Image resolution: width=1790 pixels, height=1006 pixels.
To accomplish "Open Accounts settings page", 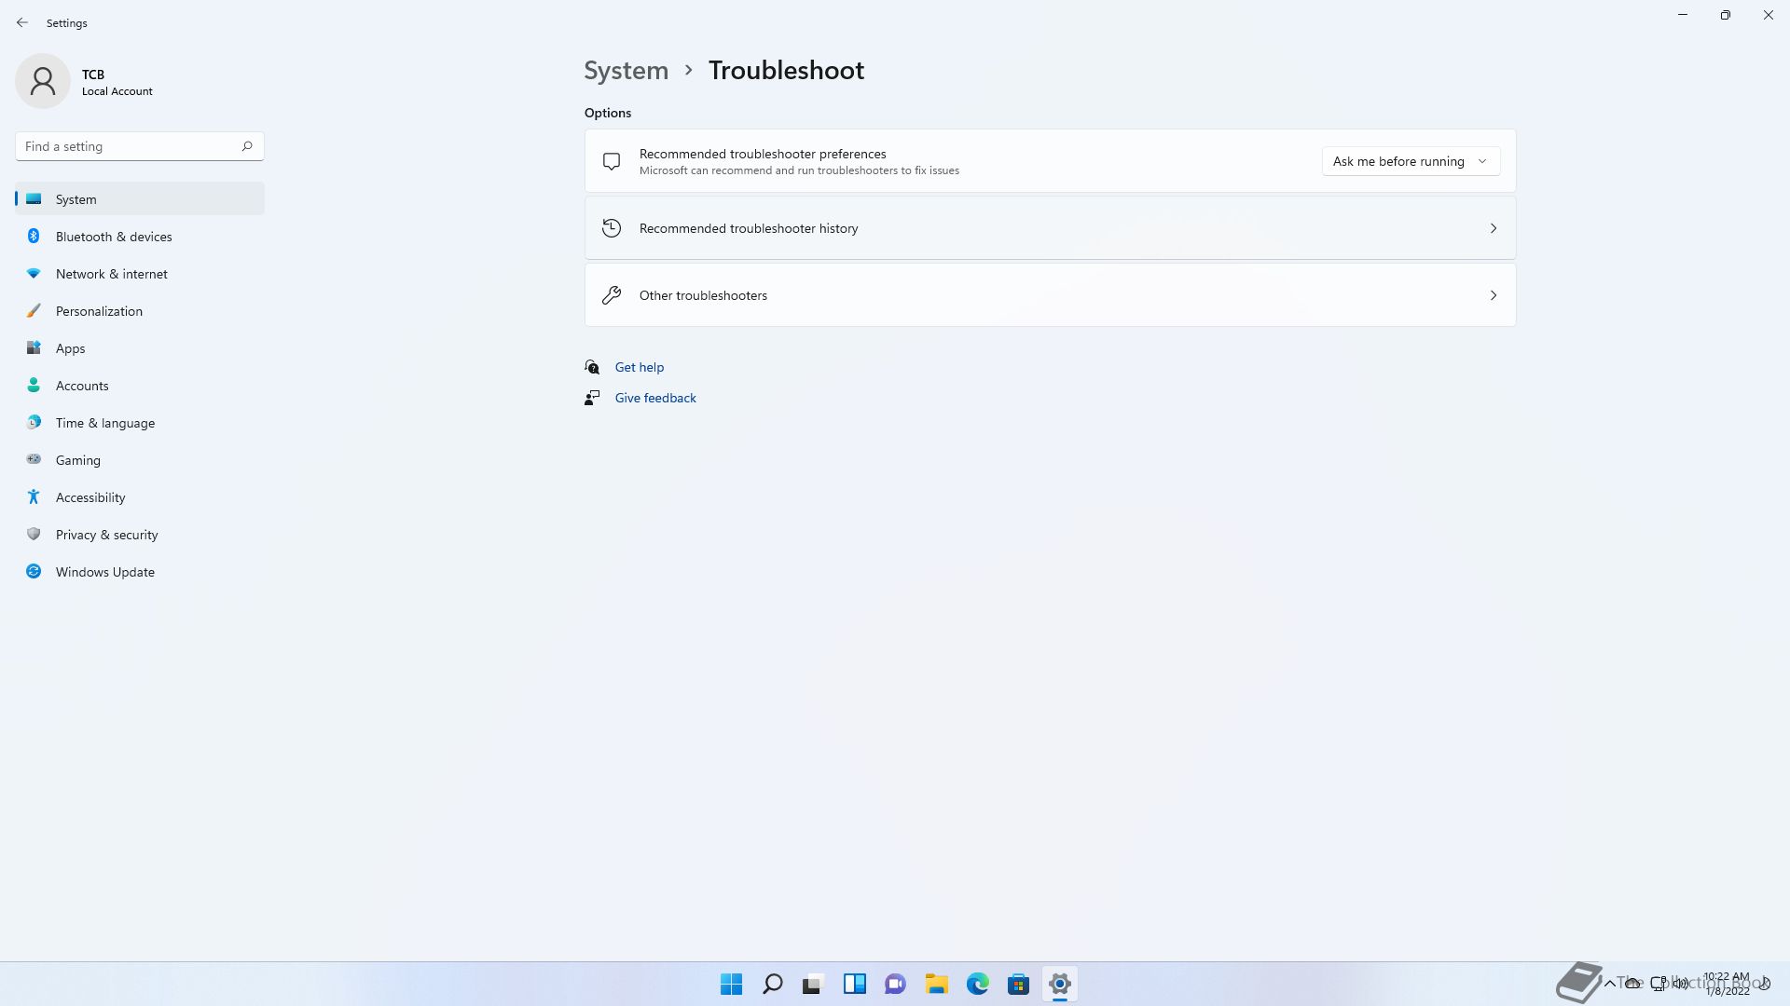I will [140, 386].
